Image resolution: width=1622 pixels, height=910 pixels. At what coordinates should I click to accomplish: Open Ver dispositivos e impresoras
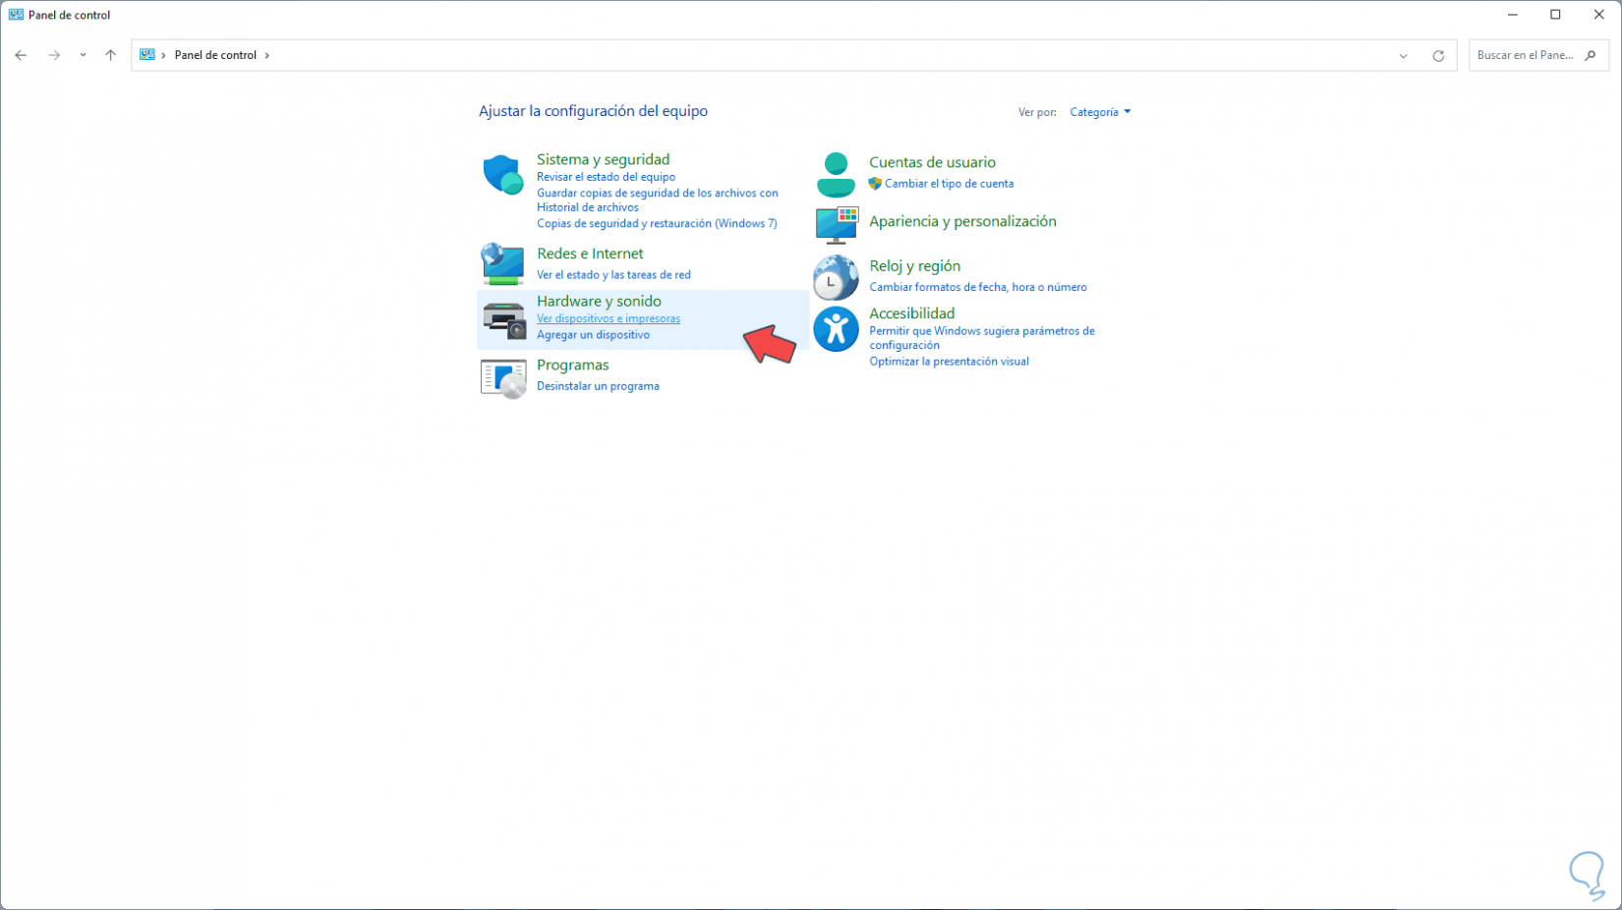click(x=608, y=318)
